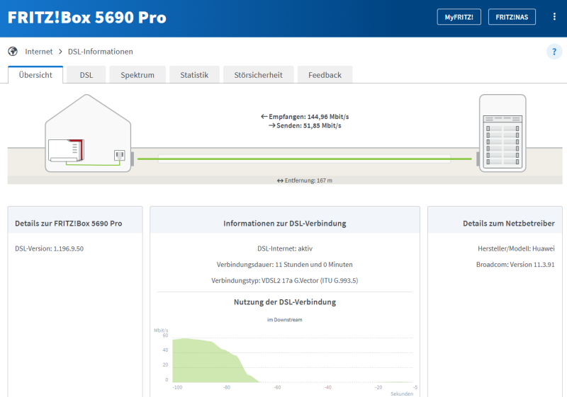Open FRITZ!NAS storage
The width and height of the screenshot is (567, 397).
pyautogui.click(x=512, y=17)
